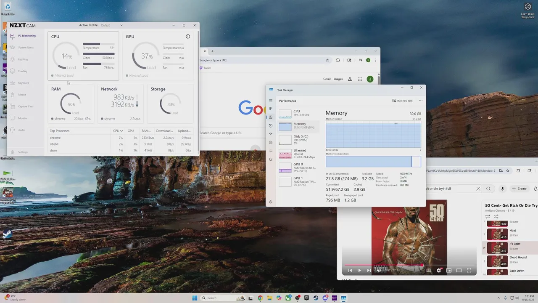Open the Audio section in NZXT CAM
This screenshot has height=303, width=538.
[18, 130]
